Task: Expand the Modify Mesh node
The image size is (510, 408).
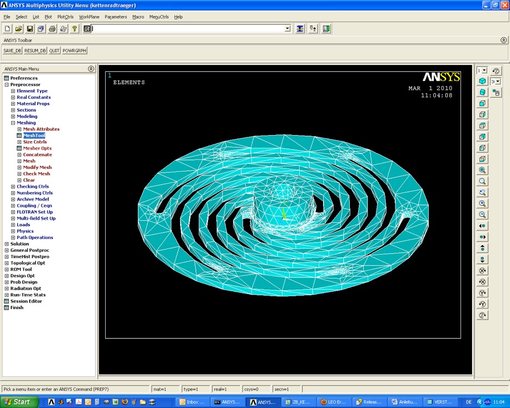Action: click(19, 167)
